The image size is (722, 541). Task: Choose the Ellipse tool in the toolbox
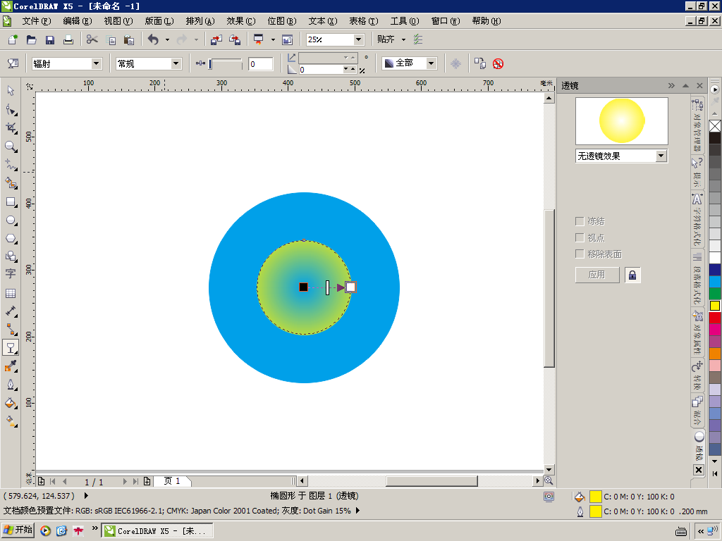click(11, 220)
